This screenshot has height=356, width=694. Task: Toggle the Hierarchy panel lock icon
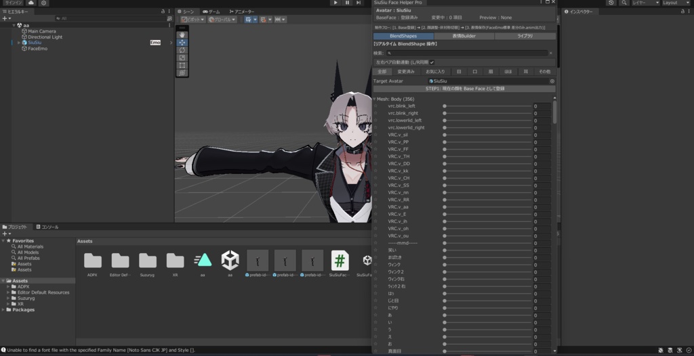[163, 12]
